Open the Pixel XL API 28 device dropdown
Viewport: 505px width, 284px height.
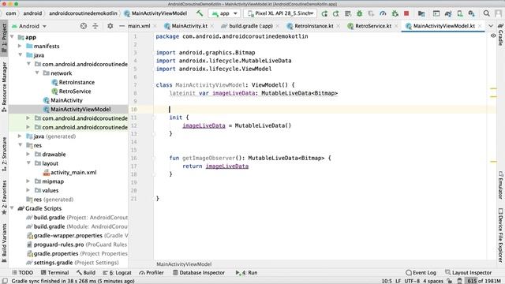280,13
